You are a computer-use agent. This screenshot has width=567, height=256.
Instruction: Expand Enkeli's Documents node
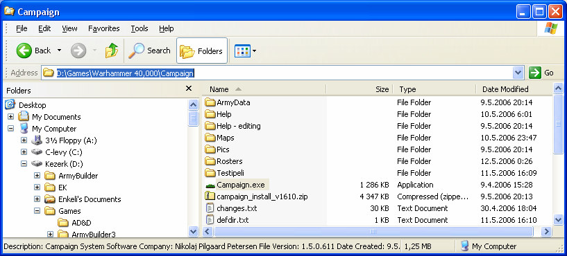37,199
